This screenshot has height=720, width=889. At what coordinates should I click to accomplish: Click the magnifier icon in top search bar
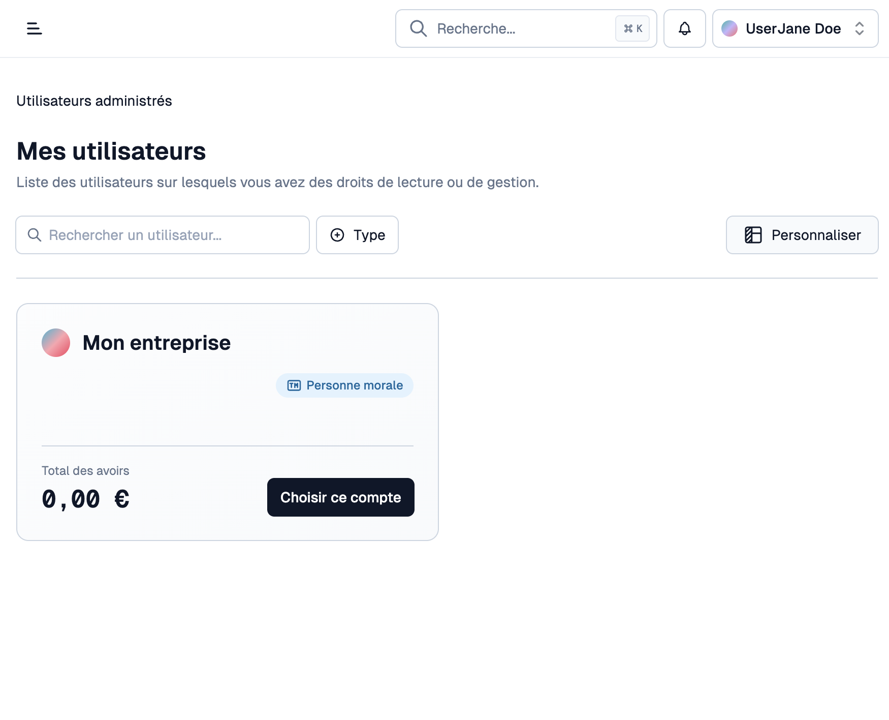(418, 28)
